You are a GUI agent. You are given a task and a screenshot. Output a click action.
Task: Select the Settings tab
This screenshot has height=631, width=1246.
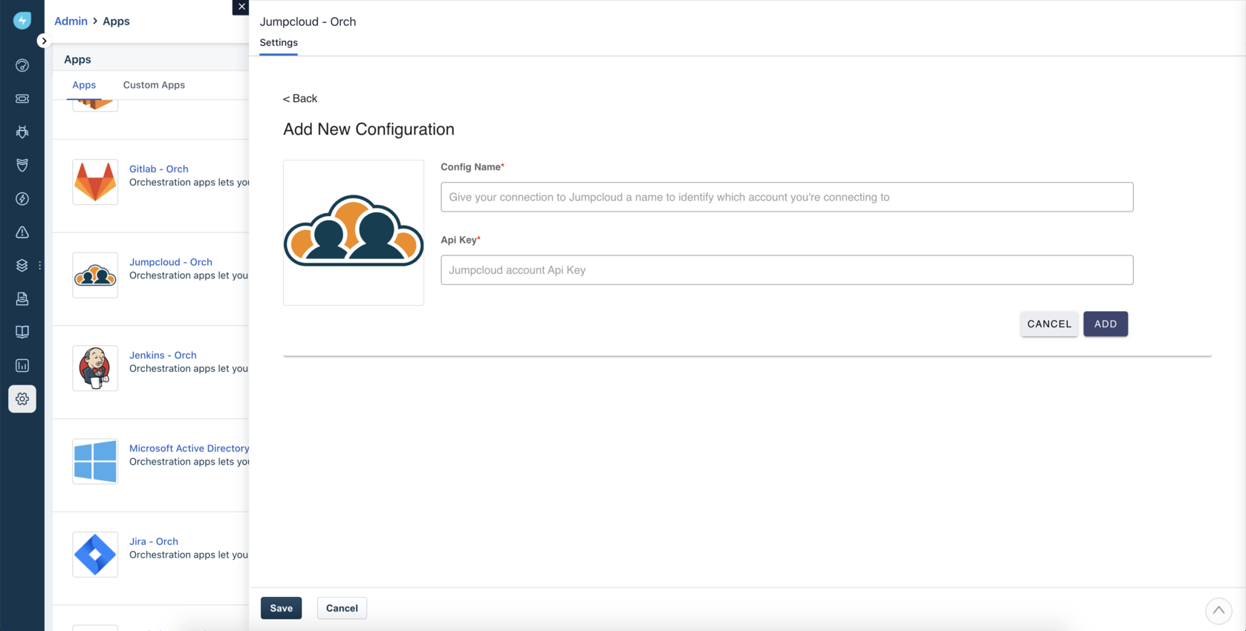(279, 42)
